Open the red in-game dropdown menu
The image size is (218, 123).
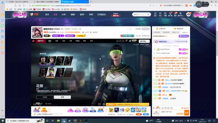[41, 41]
